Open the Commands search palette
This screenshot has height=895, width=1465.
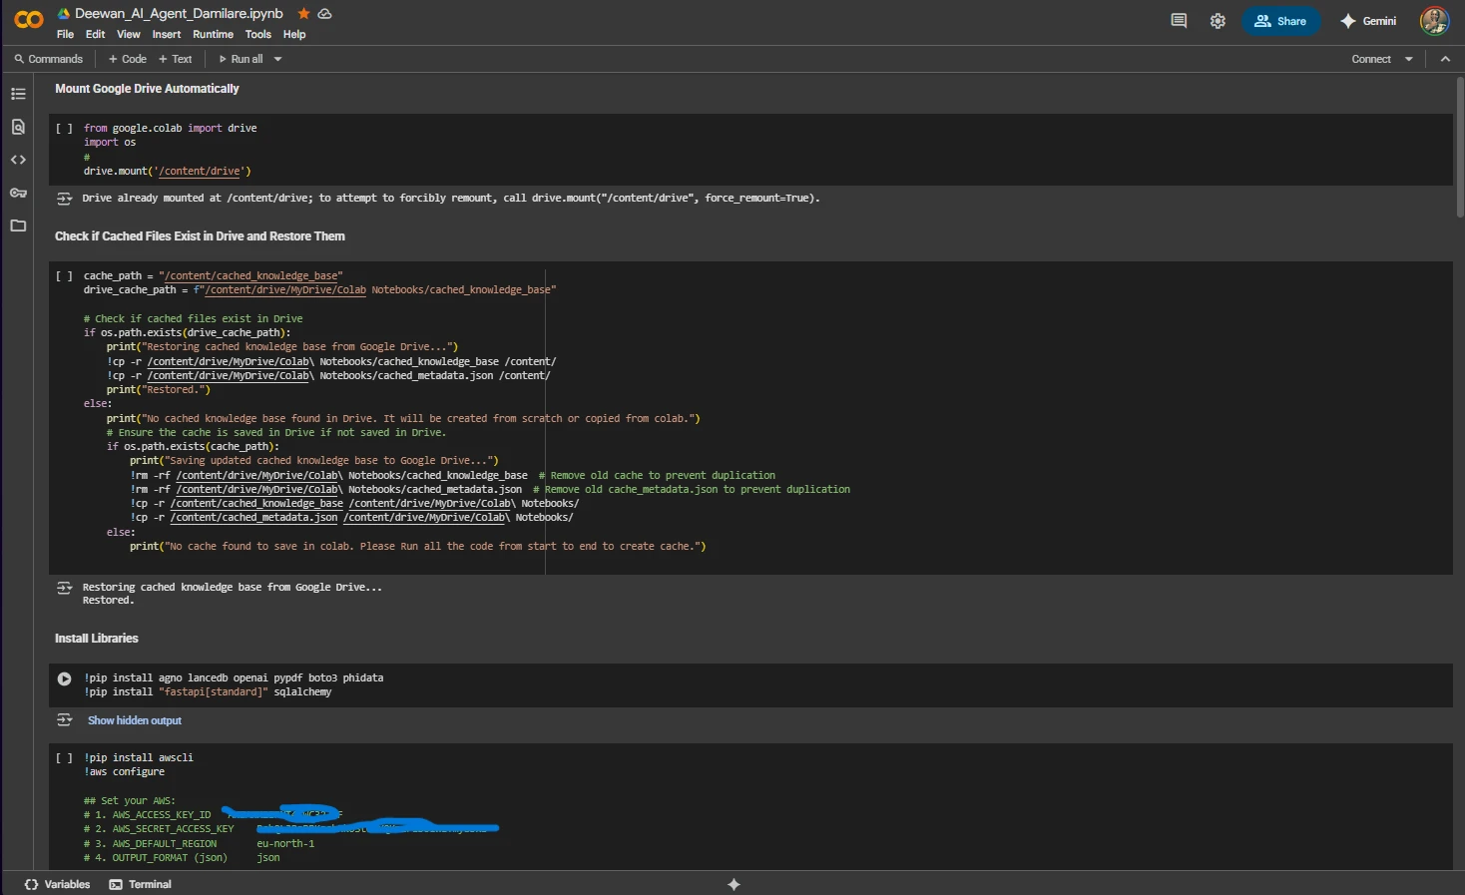click(48, 59)
